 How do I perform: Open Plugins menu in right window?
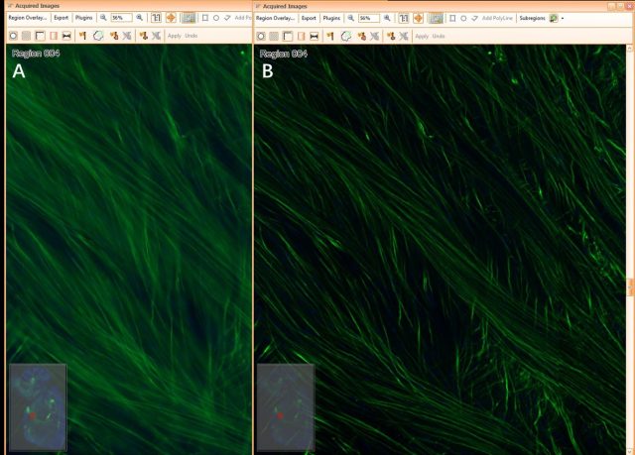click(331, 18)
